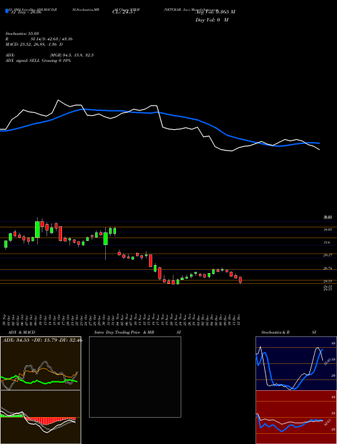Viewport: 337px width, 444px height.
Task: Select the 'Avg Vol: 0.365 M' text
Action: coord(215,12)
